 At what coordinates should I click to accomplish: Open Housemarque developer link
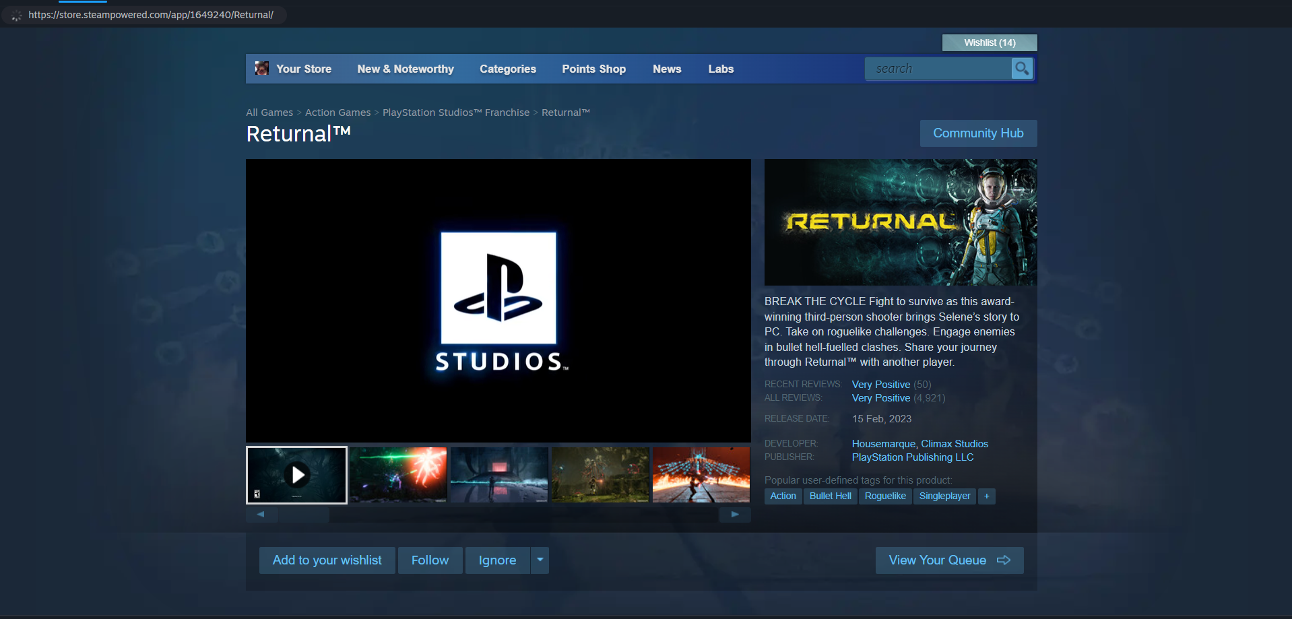pos(883,444)
